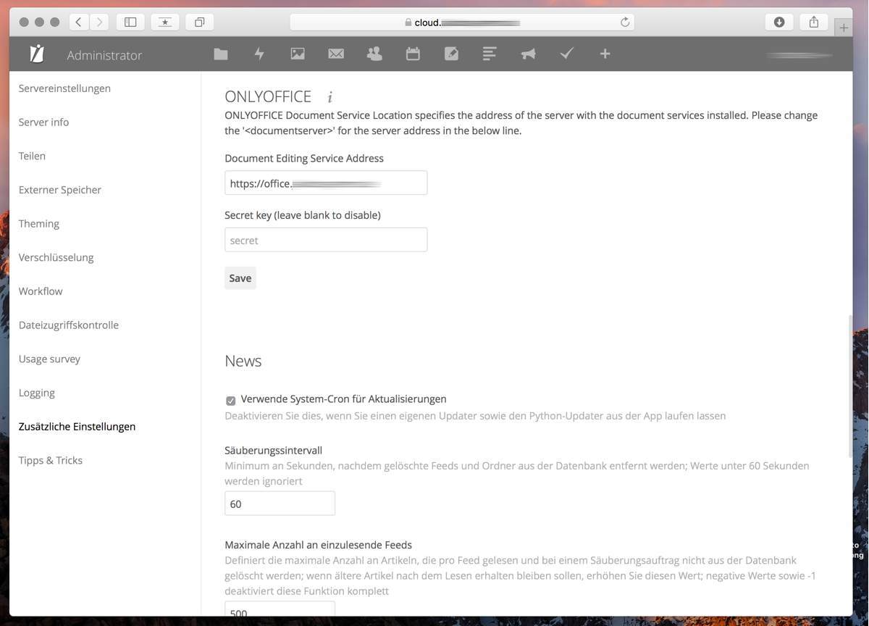Focus the Säuberungsintervall value field

280,504
